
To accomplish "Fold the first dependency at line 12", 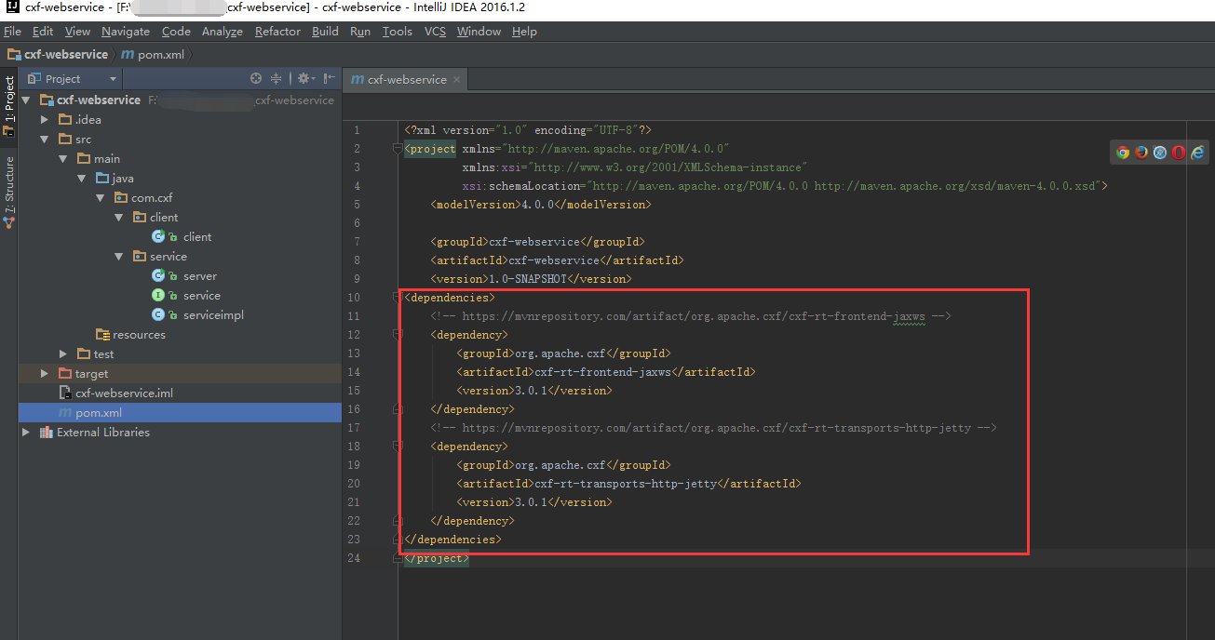I will coord(398,335).
